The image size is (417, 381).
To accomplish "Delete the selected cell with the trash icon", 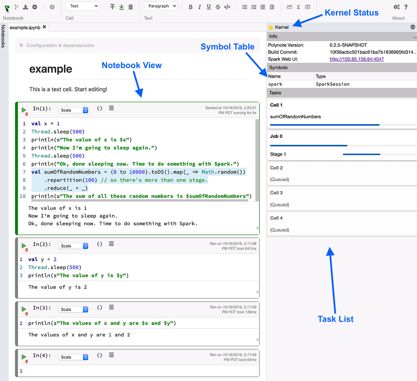I will point(131,7).
